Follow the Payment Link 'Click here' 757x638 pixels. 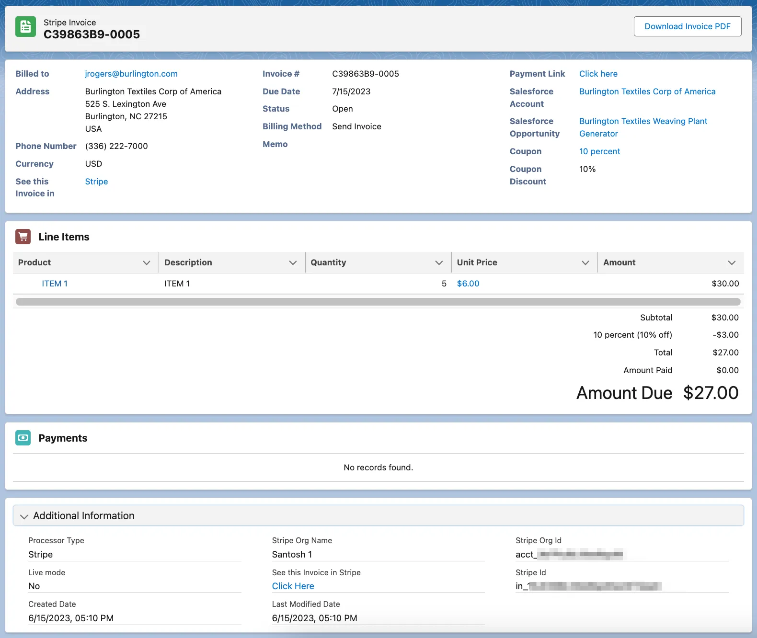click(598, 74)
